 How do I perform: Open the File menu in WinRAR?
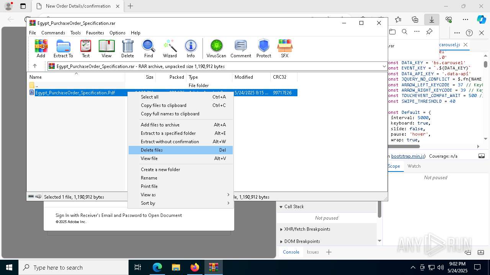(33, 33)
